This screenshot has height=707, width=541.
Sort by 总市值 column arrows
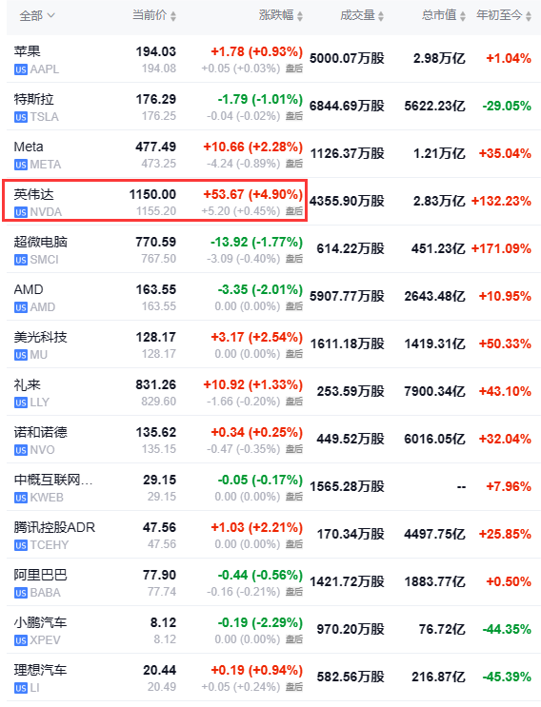pyautogui.click(x=463, y=16)
